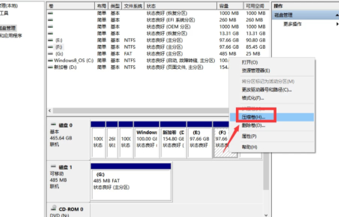The image size is (339, 217).
Task: Click the down arrow of the disk view scrollbar
Action: click(x=266, y=215)
